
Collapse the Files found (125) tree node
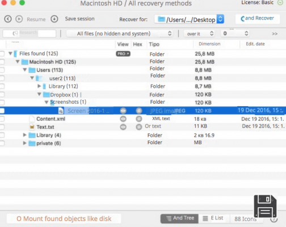[10, 53]
